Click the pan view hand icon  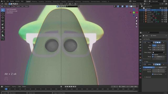(136, 21)
